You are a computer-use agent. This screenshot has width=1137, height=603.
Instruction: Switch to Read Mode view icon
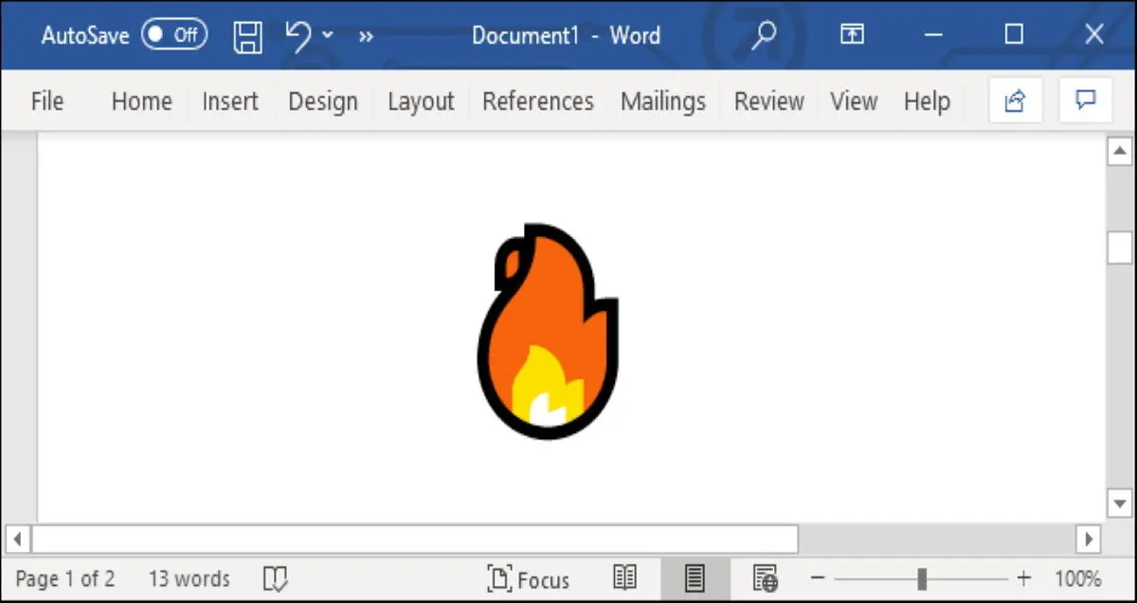pos(624,577)
